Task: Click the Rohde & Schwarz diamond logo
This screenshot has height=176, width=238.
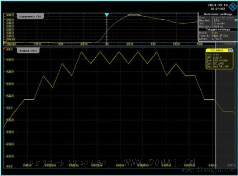Action: (x=233, y=7)
